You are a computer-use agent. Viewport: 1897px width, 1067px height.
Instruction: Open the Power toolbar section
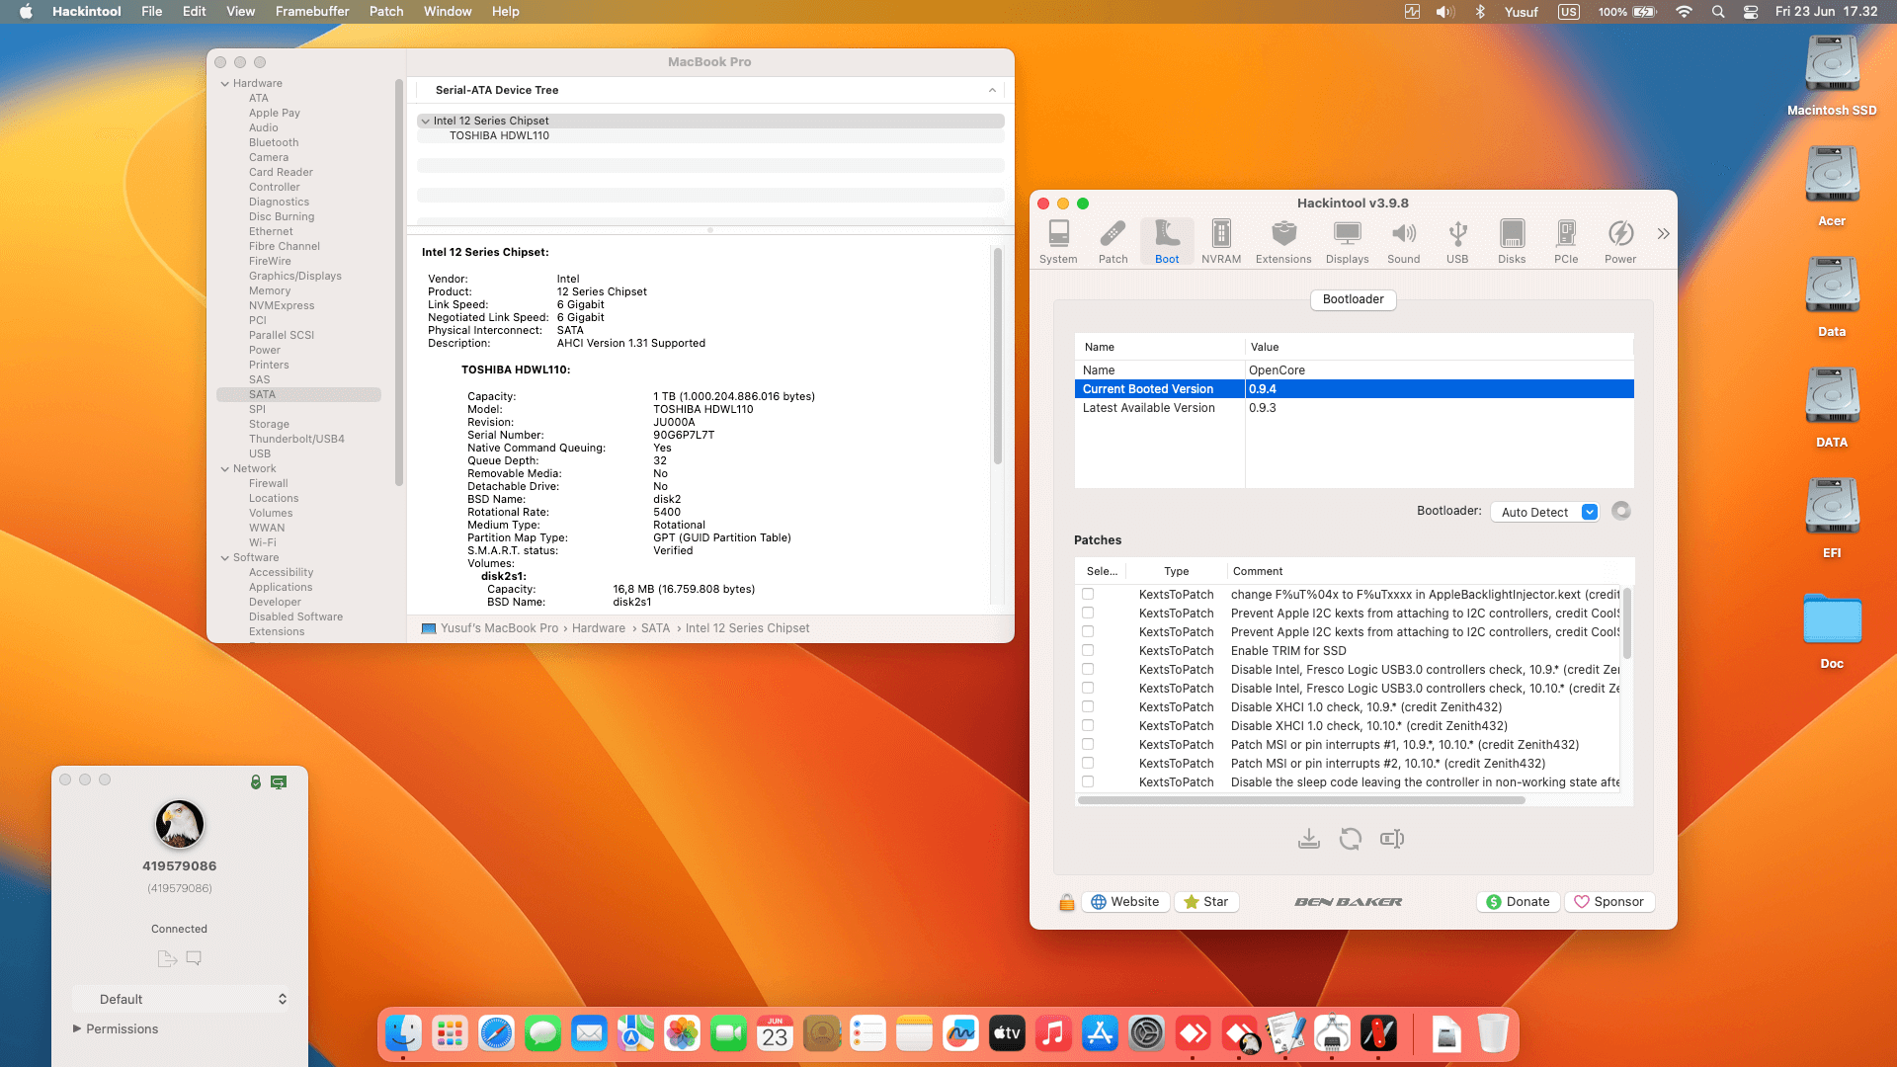1620,242
